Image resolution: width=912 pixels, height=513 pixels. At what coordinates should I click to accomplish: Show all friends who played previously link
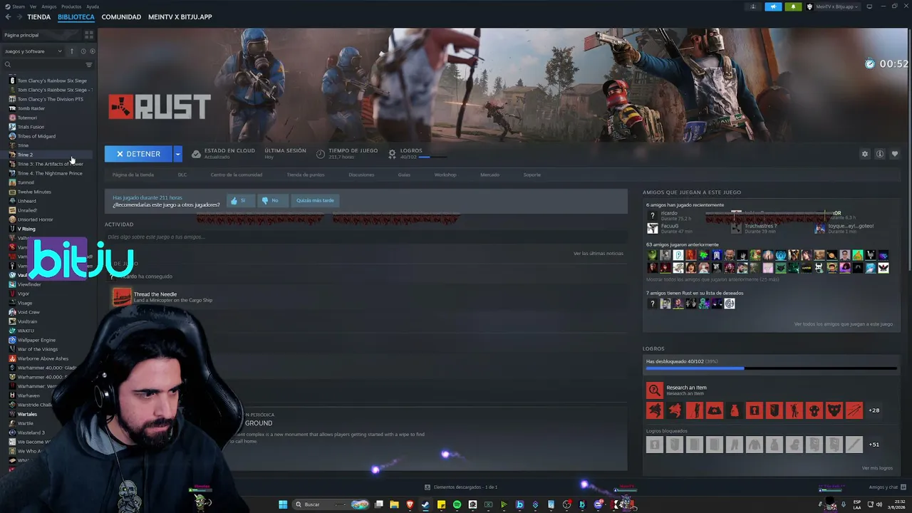712,279
